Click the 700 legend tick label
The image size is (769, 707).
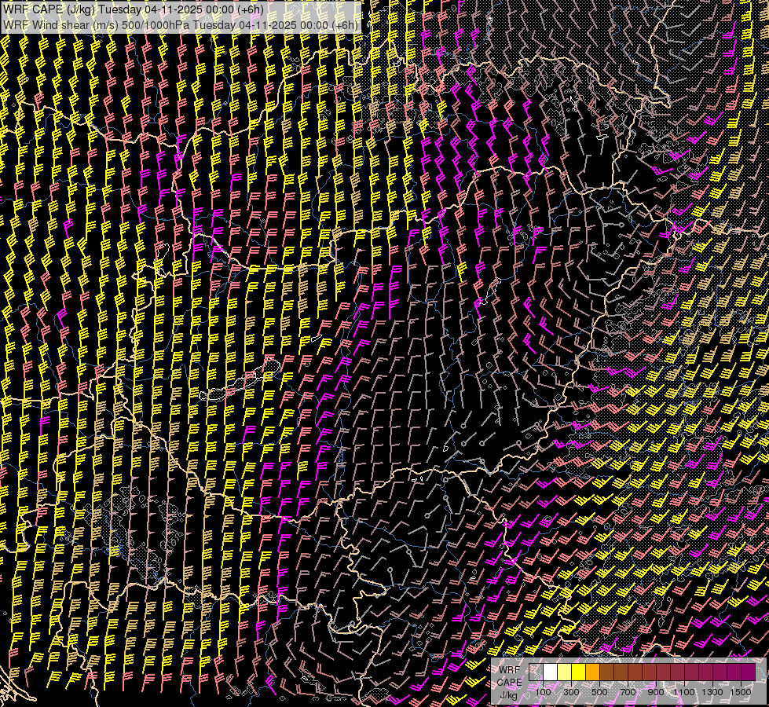point(628,691)
